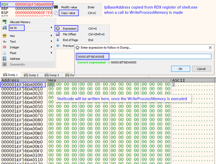
Task: Click the Address book icon
Action: (5, 59)
